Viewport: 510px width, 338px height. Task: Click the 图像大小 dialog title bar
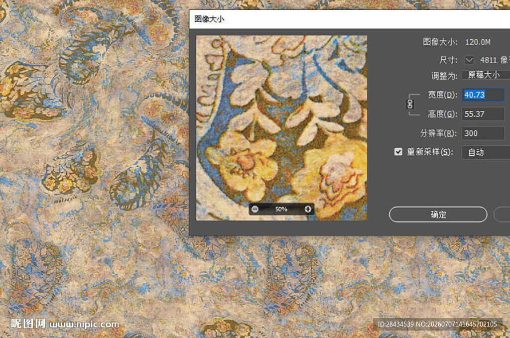tap(350, 19)
